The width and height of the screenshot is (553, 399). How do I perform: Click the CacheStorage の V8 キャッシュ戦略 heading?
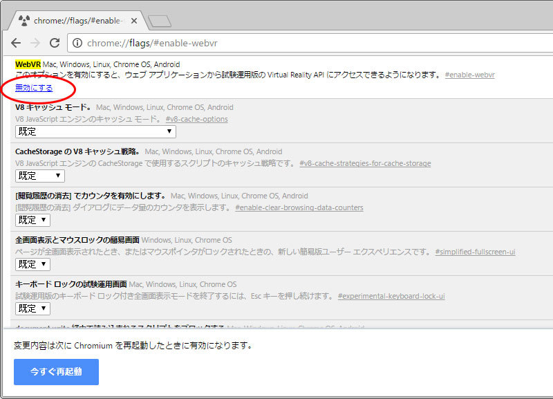tap(77, 151)
